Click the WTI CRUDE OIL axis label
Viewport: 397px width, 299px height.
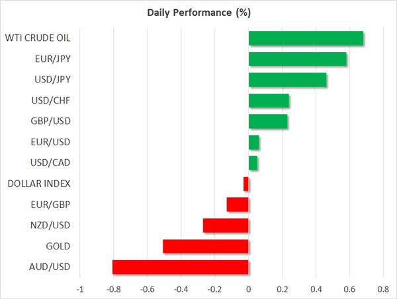tap(40, 38)
